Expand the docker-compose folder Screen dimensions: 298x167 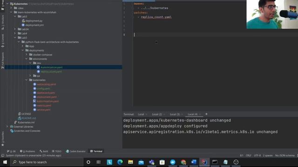(26, 55)
